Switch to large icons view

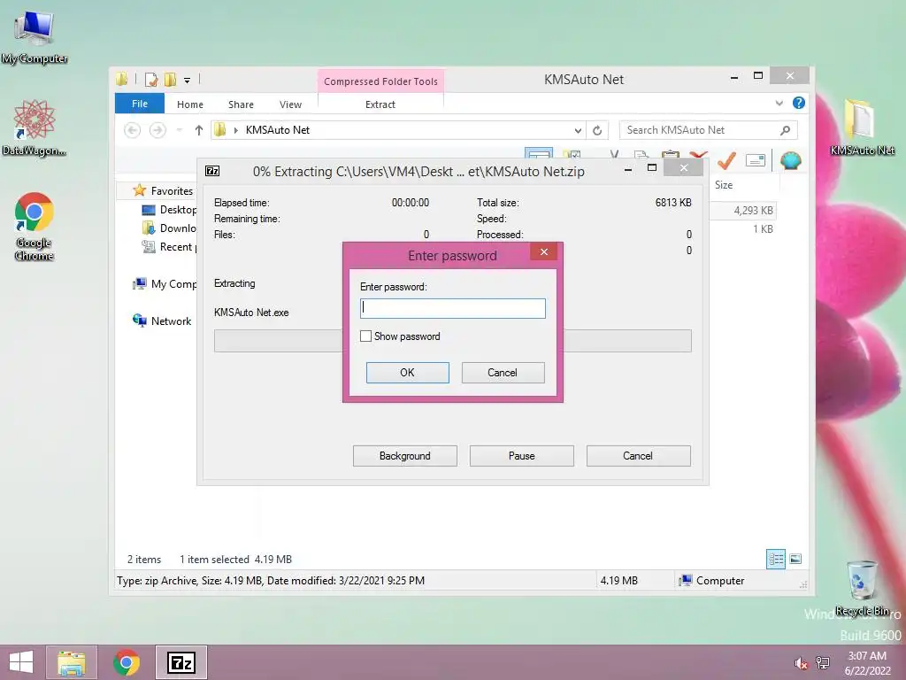coord(795,559)
